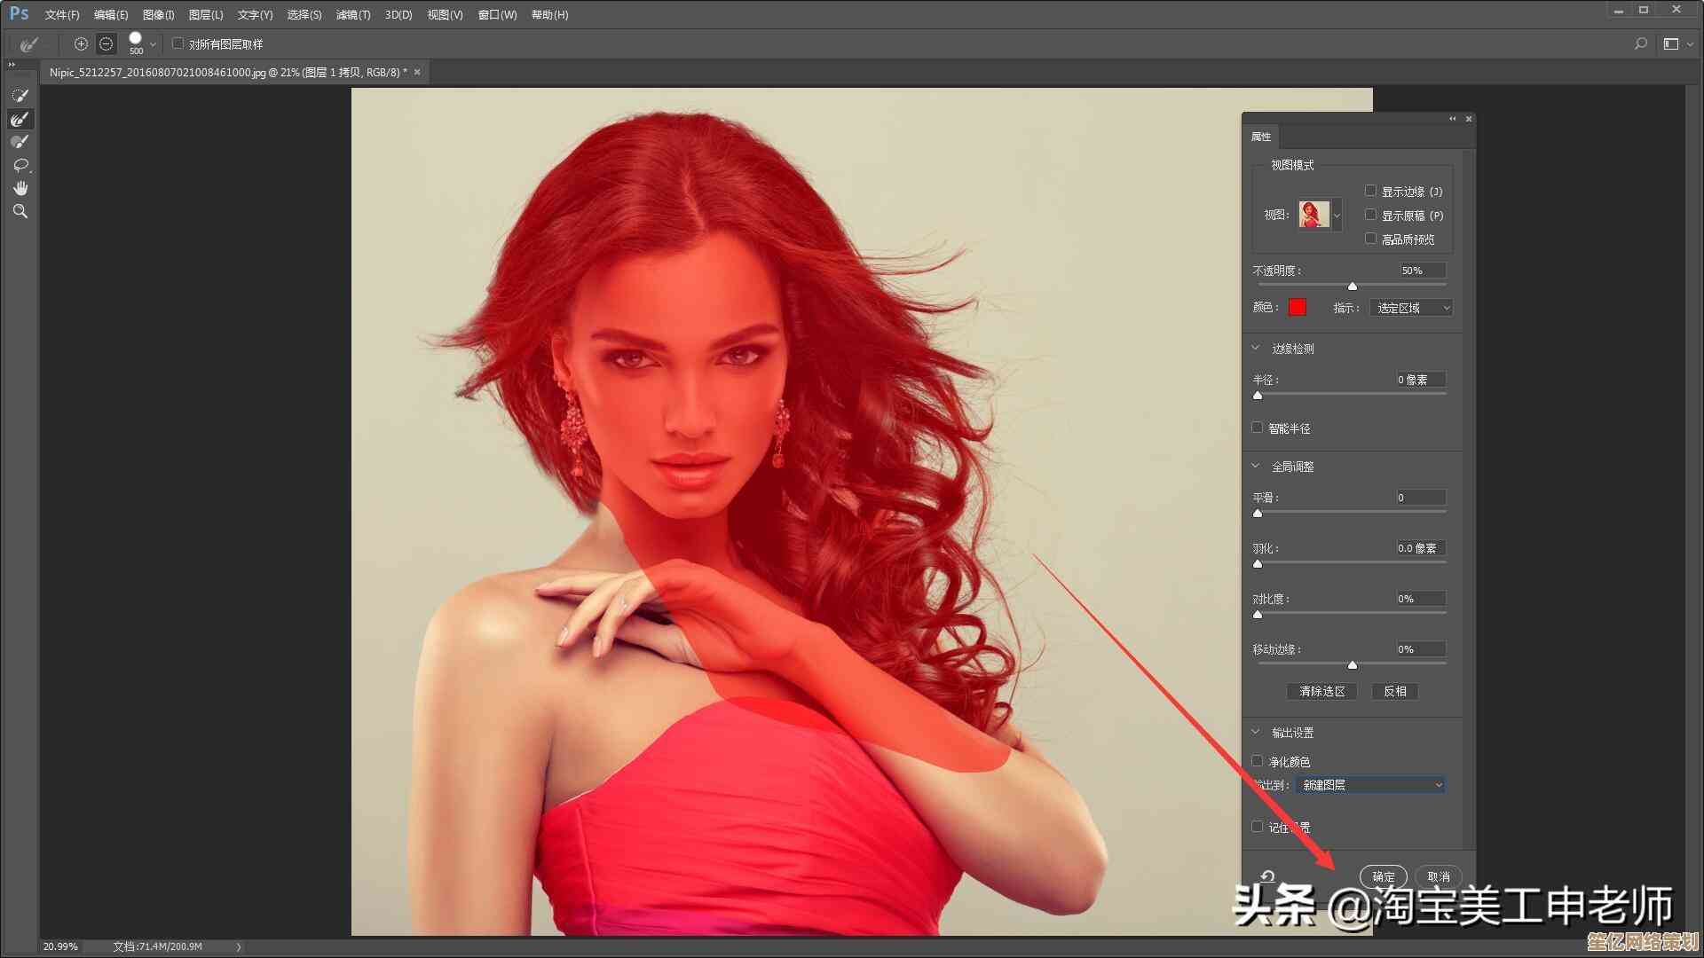Click the subtract from selection icon
Screen dimensions: 1704x958
(x=106, y=43)
